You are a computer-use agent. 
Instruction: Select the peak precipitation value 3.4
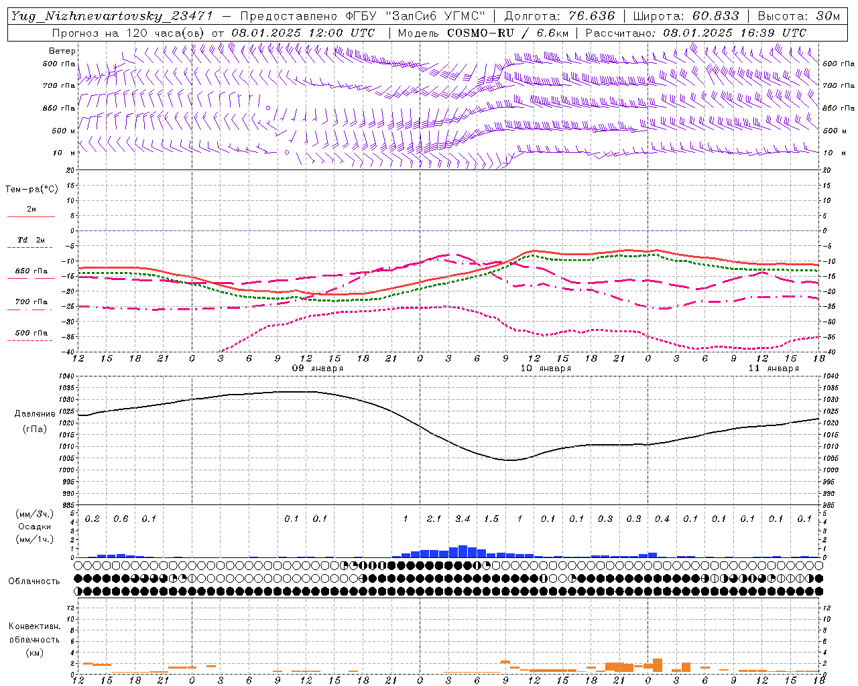pos(463,519)
